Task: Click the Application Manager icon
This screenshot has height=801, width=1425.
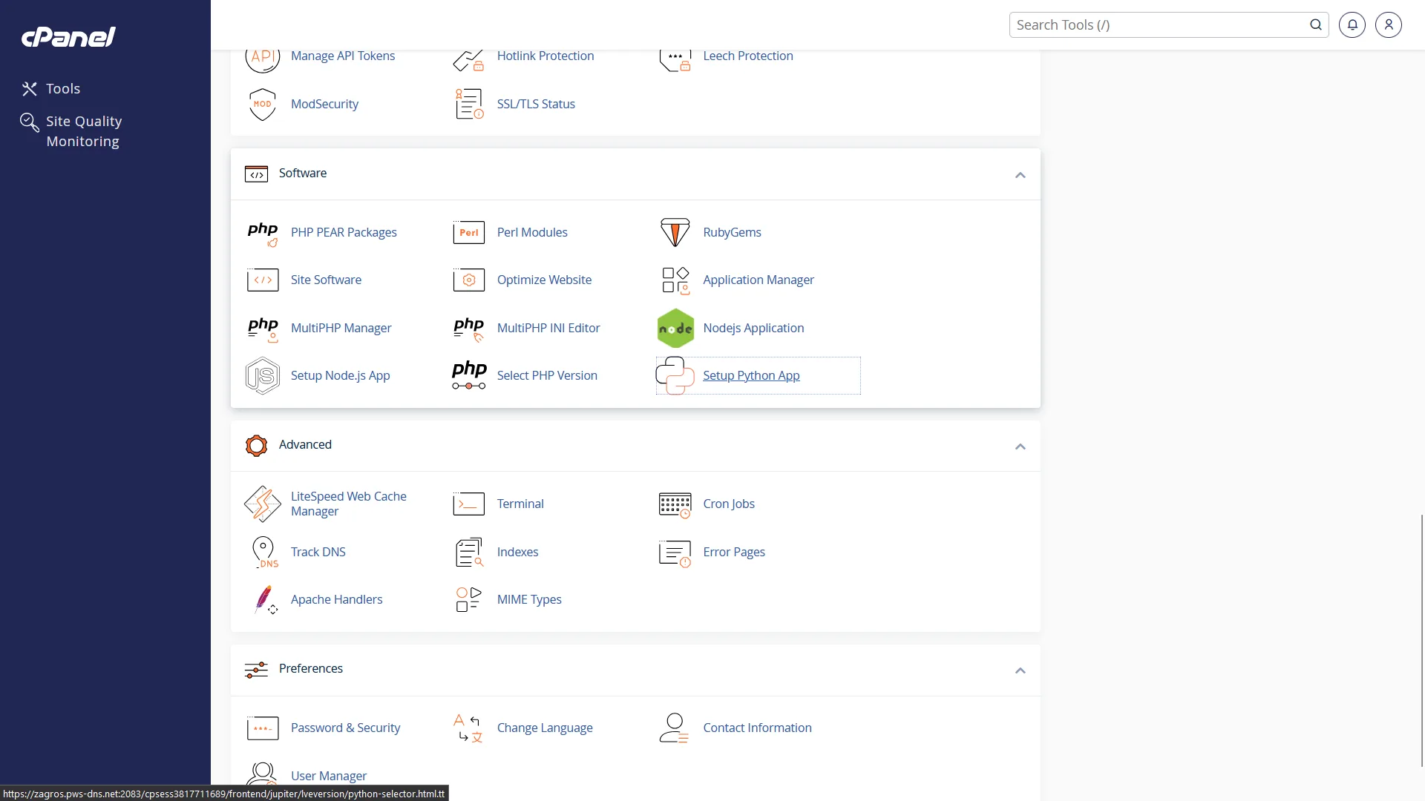Action: pos(675,280)
